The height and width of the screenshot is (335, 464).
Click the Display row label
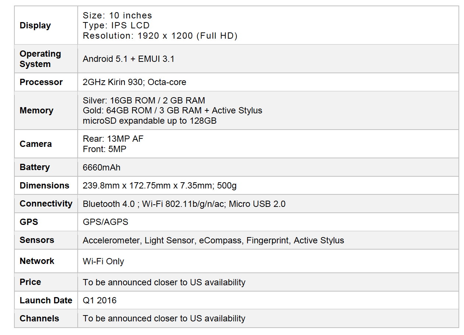[35, 25]
